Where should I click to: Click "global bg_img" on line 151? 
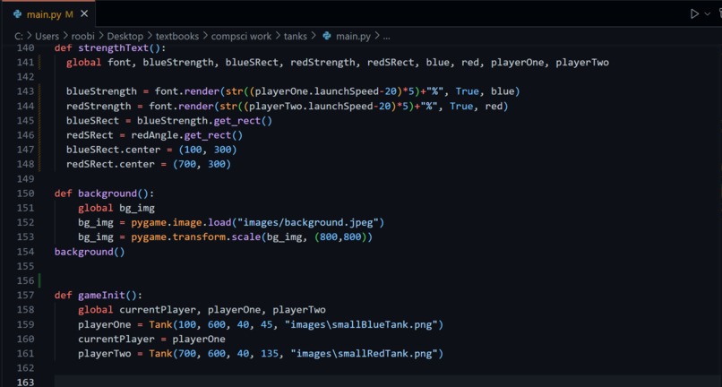click(x=116, y=208)
